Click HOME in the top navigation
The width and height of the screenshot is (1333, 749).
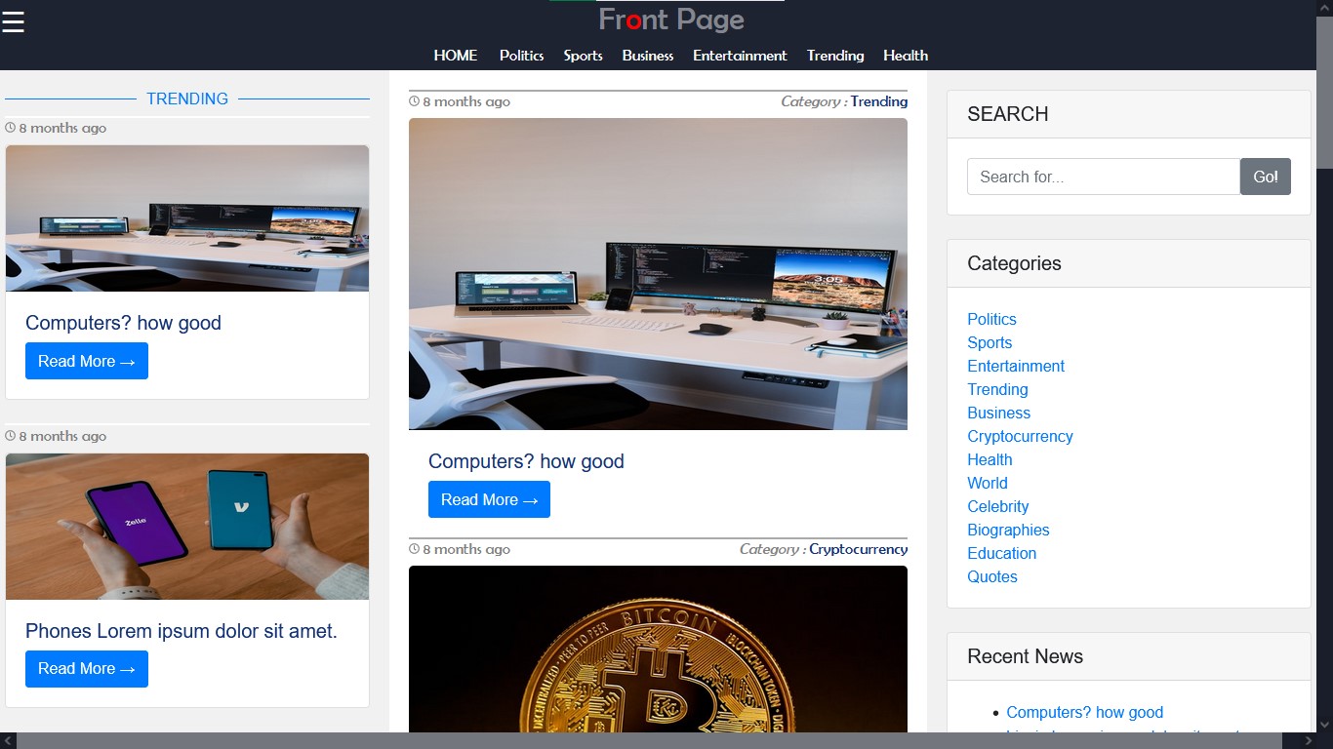pyautogui.click(x=456, y=56)
